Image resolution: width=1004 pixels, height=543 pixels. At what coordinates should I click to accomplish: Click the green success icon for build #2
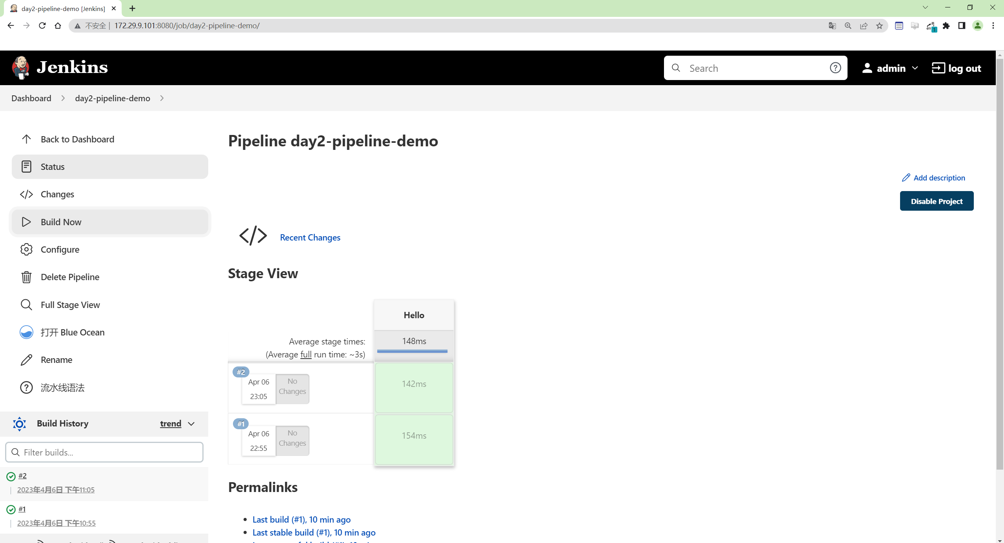[11, 476]
